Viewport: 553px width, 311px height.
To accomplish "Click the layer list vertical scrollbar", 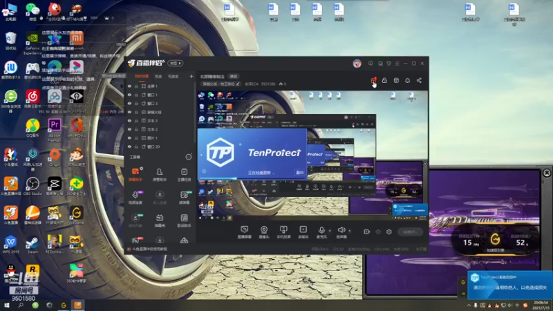I will (195, 113).
